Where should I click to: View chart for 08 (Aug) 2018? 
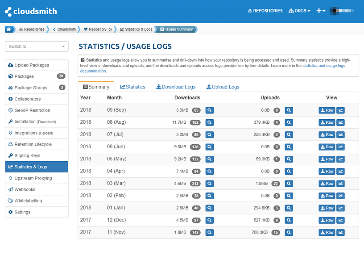340,122
